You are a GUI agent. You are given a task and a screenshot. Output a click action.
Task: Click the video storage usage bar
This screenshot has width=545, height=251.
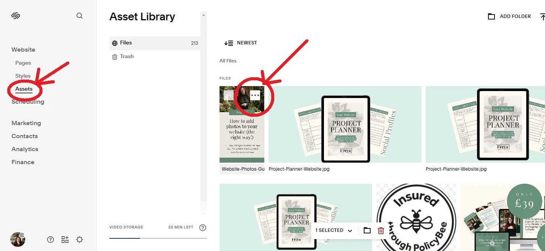pos(158,238)
